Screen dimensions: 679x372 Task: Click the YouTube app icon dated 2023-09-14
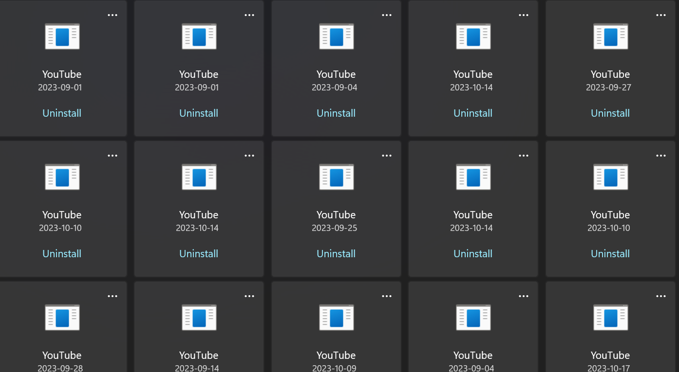[199, 318]
